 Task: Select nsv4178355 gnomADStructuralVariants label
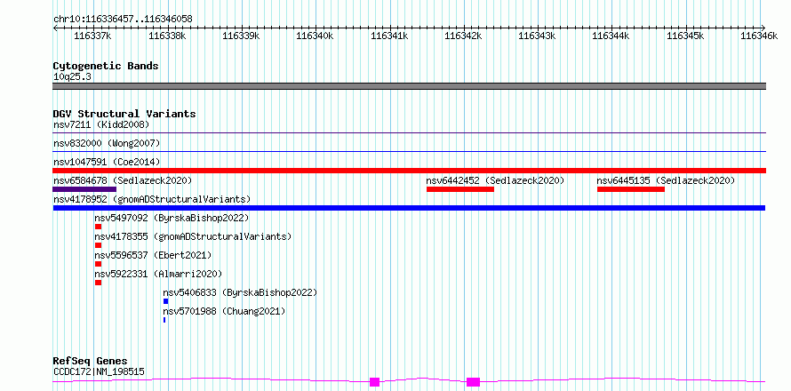193,236
